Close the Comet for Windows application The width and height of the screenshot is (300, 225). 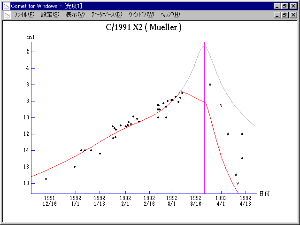(x=293, y=6)
